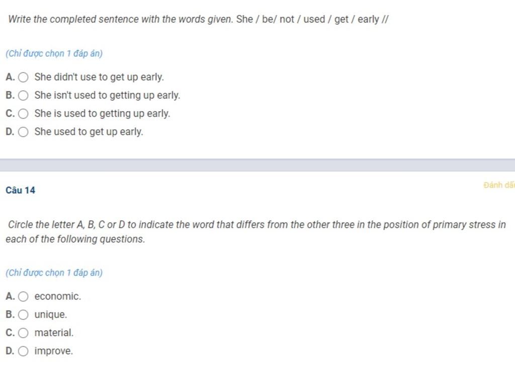This screenshot has width=515, height=365.
Task: Click answer text 'She is used to getting up early.'
Action: [102, 113]
